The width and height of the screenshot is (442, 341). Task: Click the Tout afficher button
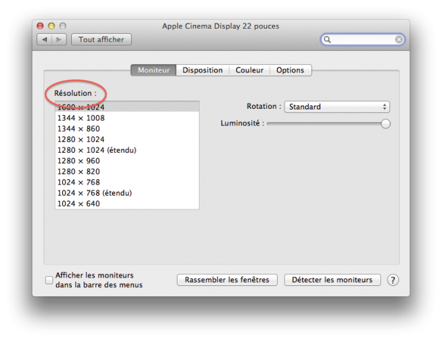tap(102, 40)
